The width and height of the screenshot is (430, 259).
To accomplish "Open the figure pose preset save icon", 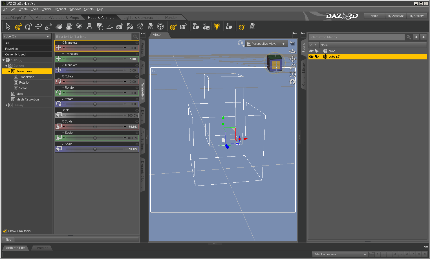I will (x=229, y=26).
